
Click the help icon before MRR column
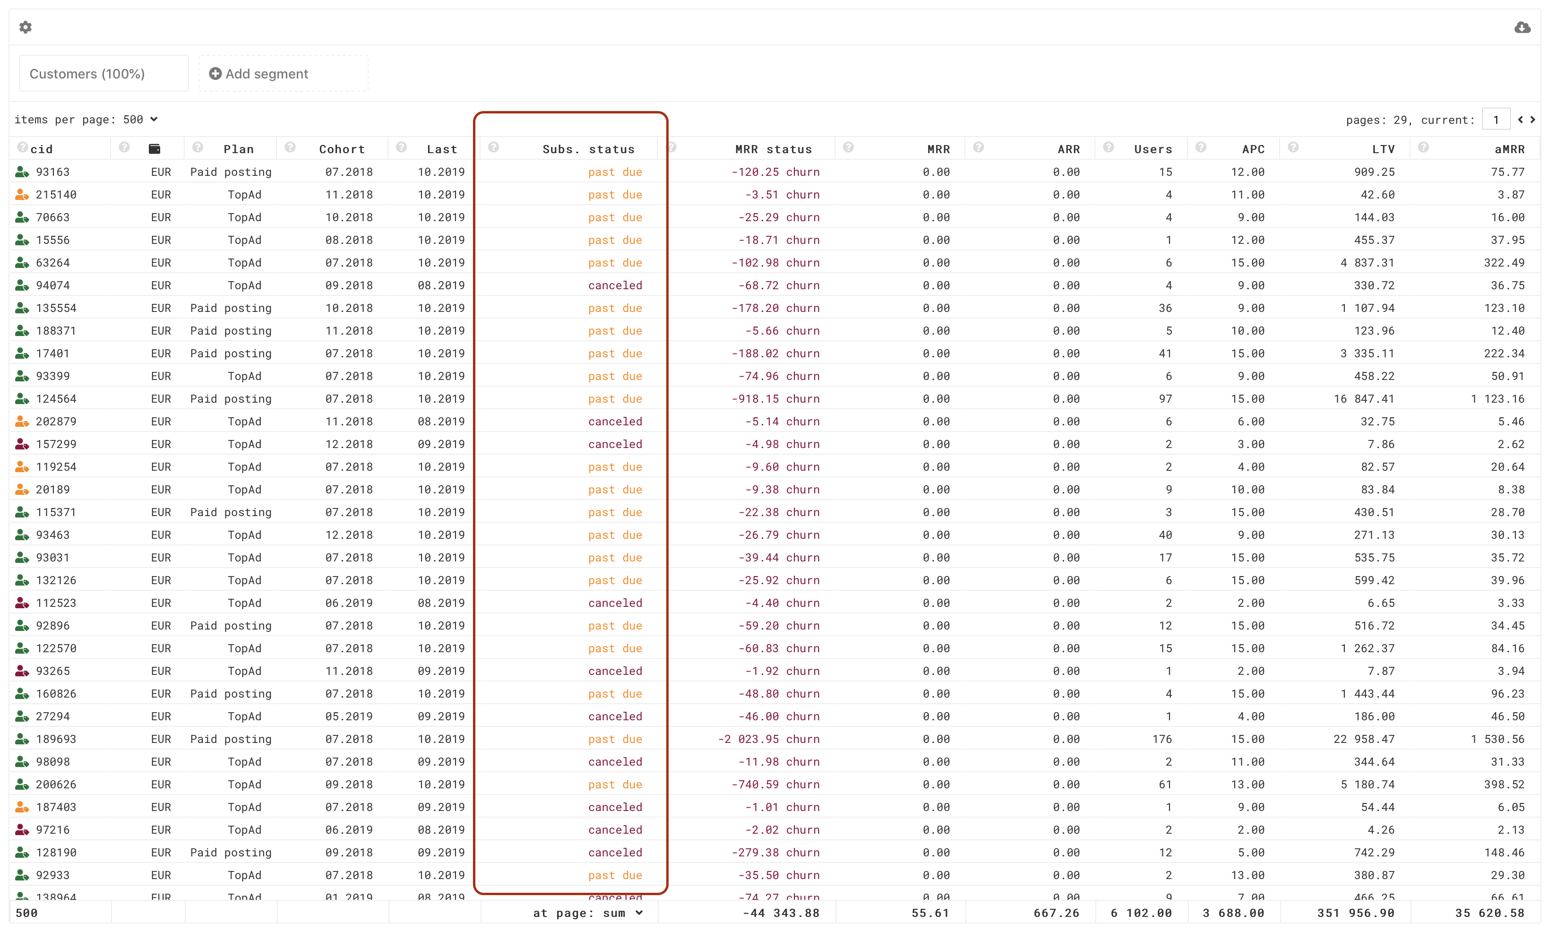pyautogui.click(x=848, y=147)
